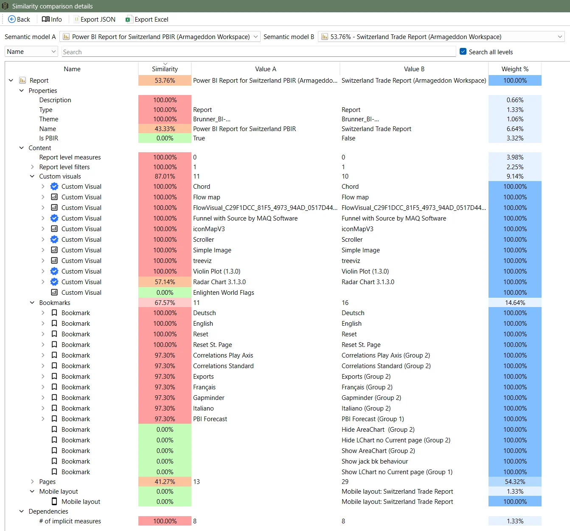Click in the Search input field

click(x=258, y=52)
